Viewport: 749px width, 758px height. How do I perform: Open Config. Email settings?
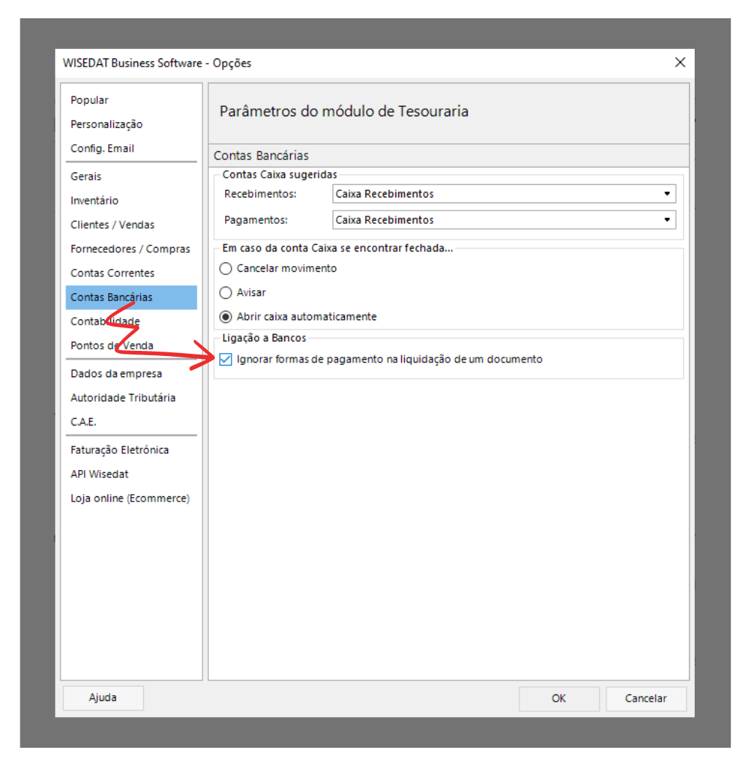pyautogui.click(x=102, y=148)
